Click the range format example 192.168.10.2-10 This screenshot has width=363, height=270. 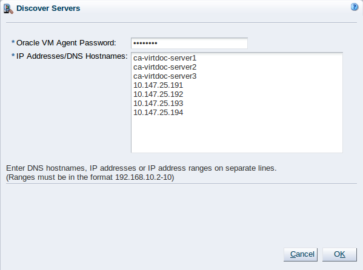coord(144,177)
